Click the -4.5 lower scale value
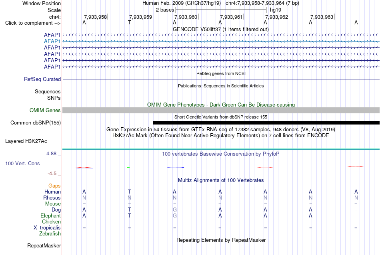Screen dimensions: 380x255 click(52, 174)
